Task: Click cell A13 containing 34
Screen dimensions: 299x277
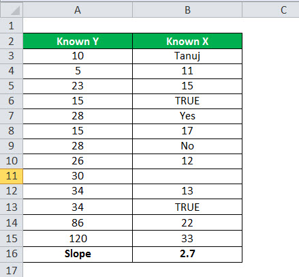Action: (78, 207)
